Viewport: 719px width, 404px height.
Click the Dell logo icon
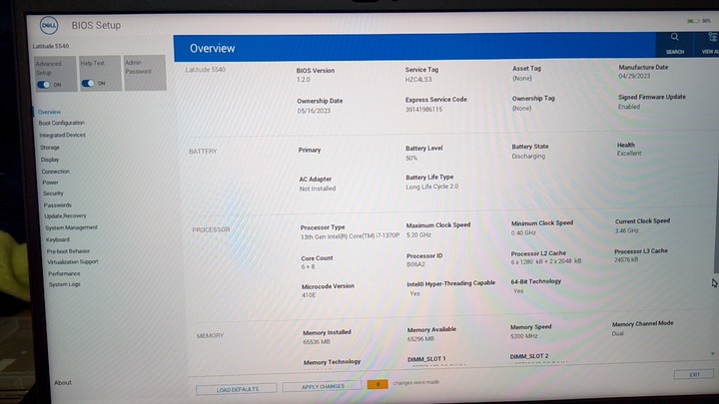[x=49, y=25]
